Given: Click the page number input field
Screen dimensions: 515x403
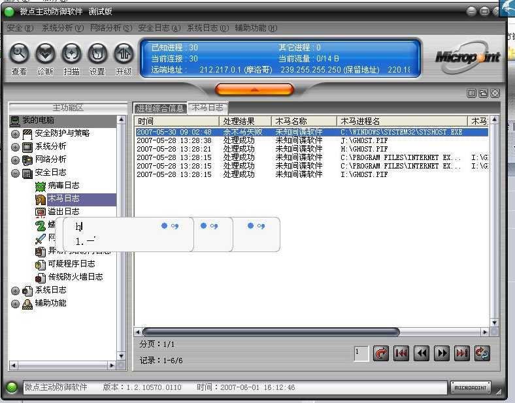Looking at the screenshot, I should tap(361, 353).
